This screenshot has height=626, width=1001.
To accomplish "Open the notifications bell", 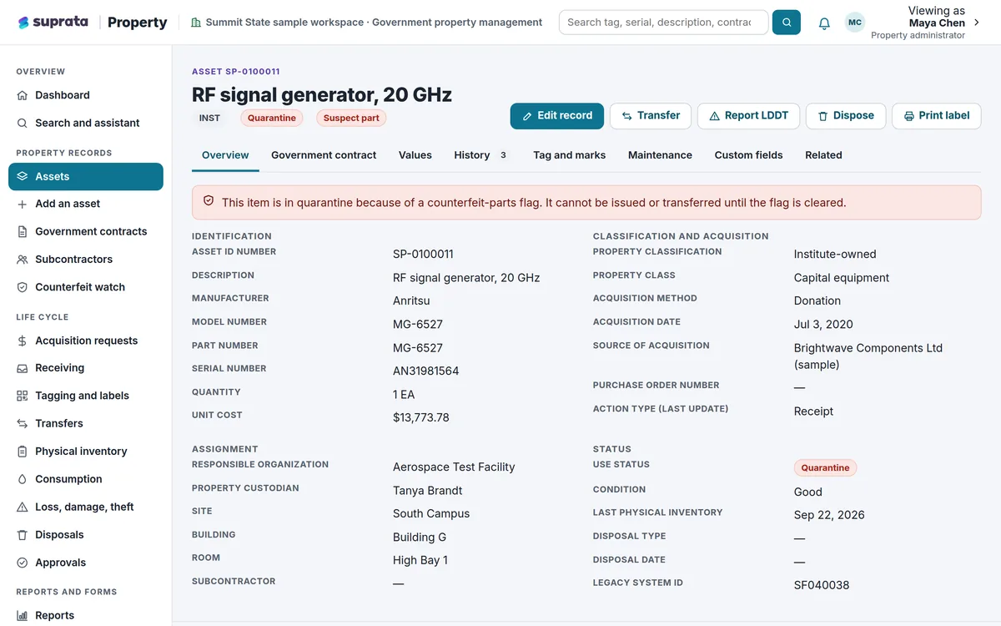I will pos(824,23).
